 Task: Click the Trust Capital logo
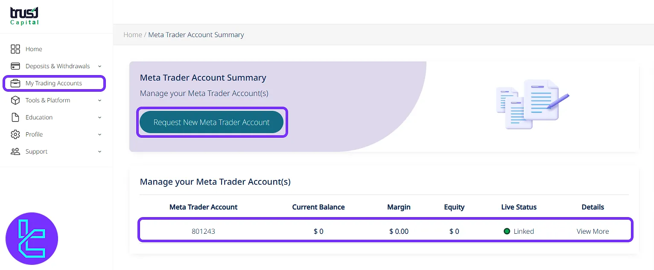(24, 16)
